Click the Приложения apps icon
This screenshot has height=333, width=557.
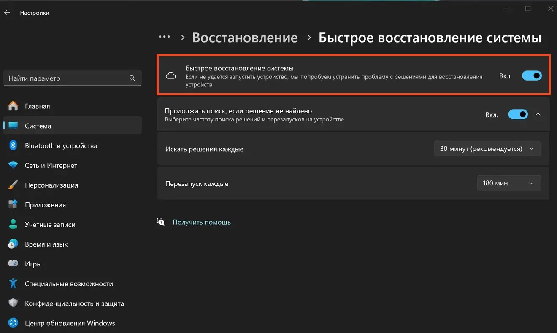tap(13, 205)
